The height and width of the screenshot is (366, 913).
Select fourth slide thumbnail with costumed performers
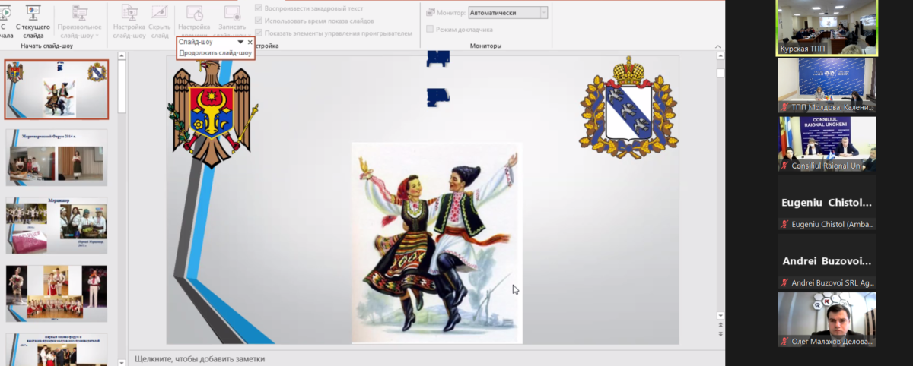[x=56, y=294]
